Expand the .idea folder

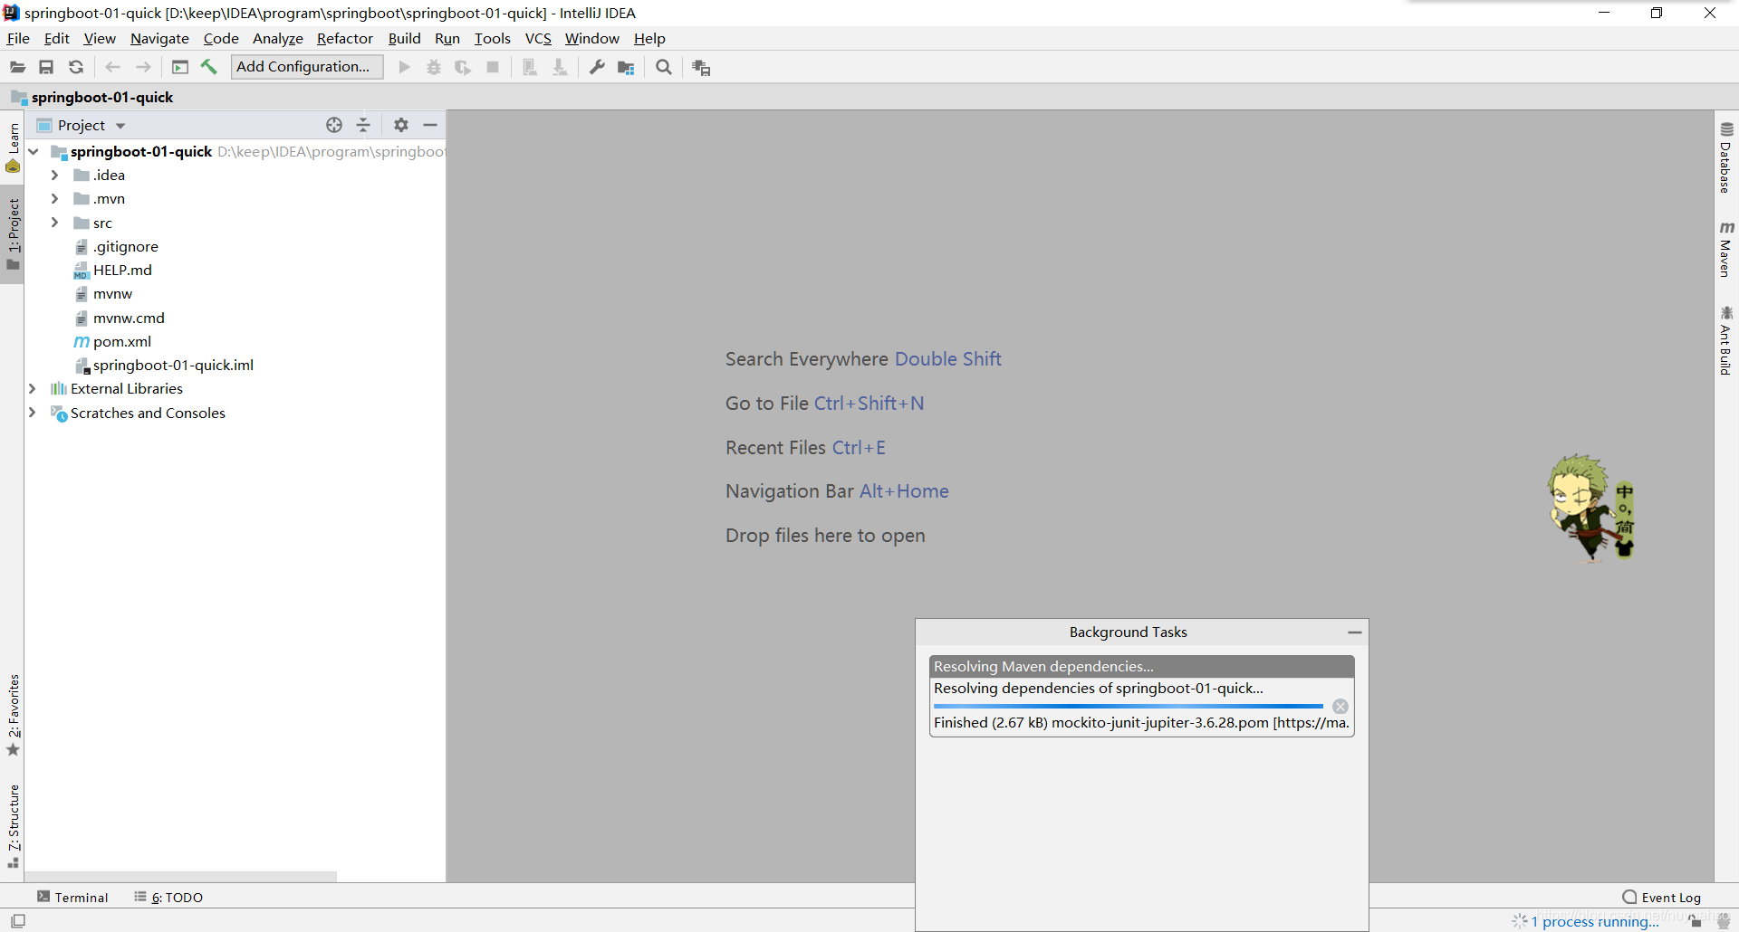pyautogui.click(x=54, y=175)
